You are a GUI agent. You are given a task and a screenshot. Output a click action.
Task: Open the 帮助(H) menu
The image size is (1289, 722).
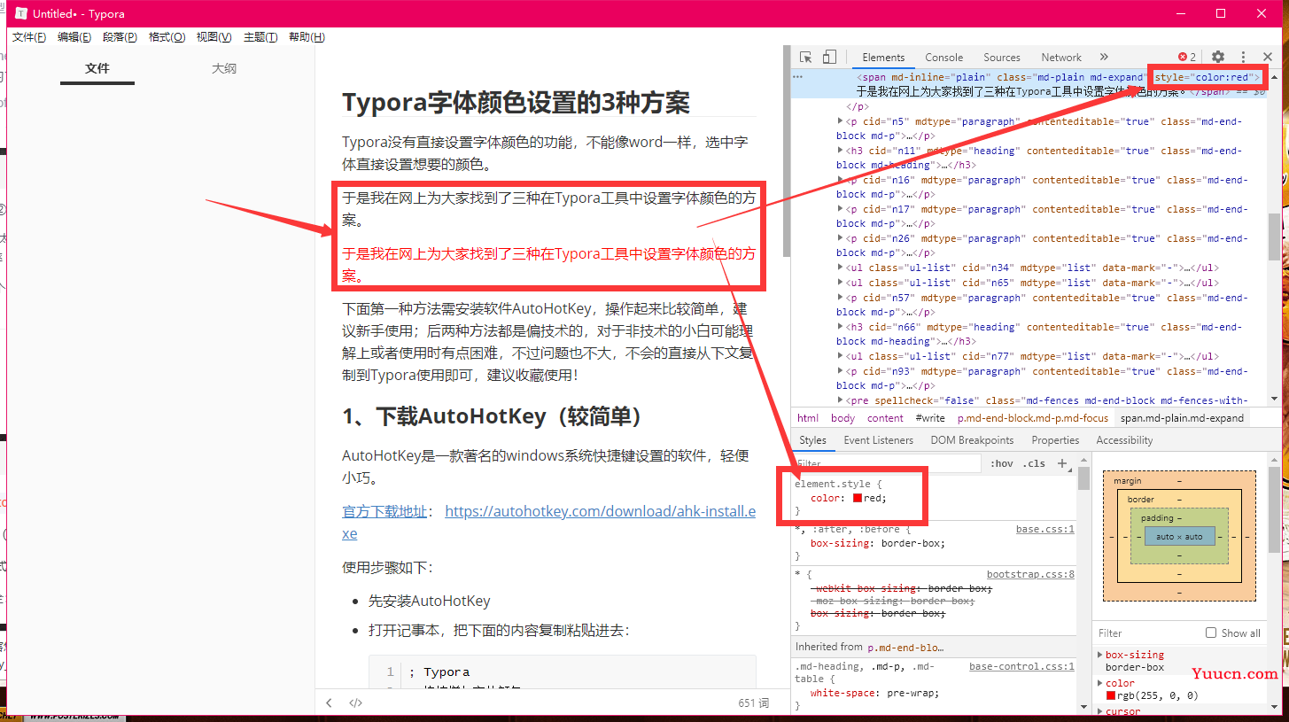point(307,37)
